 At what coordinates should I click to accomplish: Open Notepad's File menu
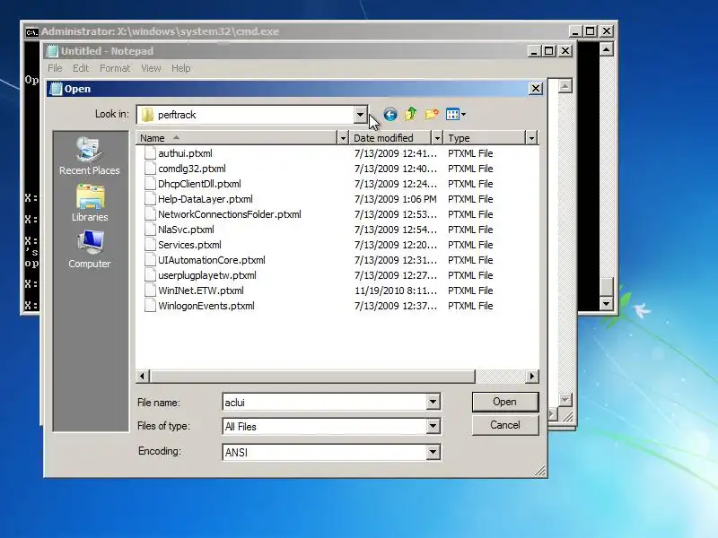(55, 68)
